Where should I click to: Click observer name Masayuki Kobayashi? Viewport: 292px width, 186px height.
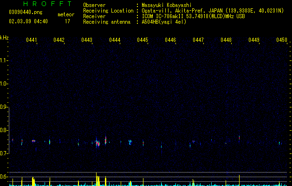(x=167, y=5)
